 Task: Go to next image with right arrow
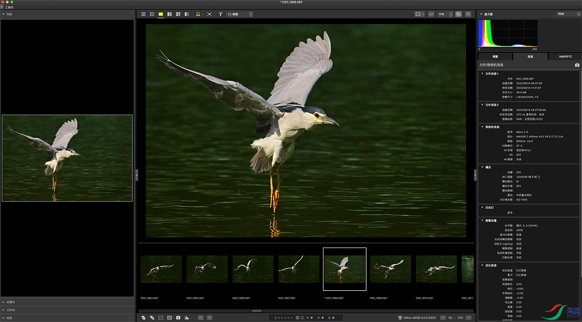point(469,318)
